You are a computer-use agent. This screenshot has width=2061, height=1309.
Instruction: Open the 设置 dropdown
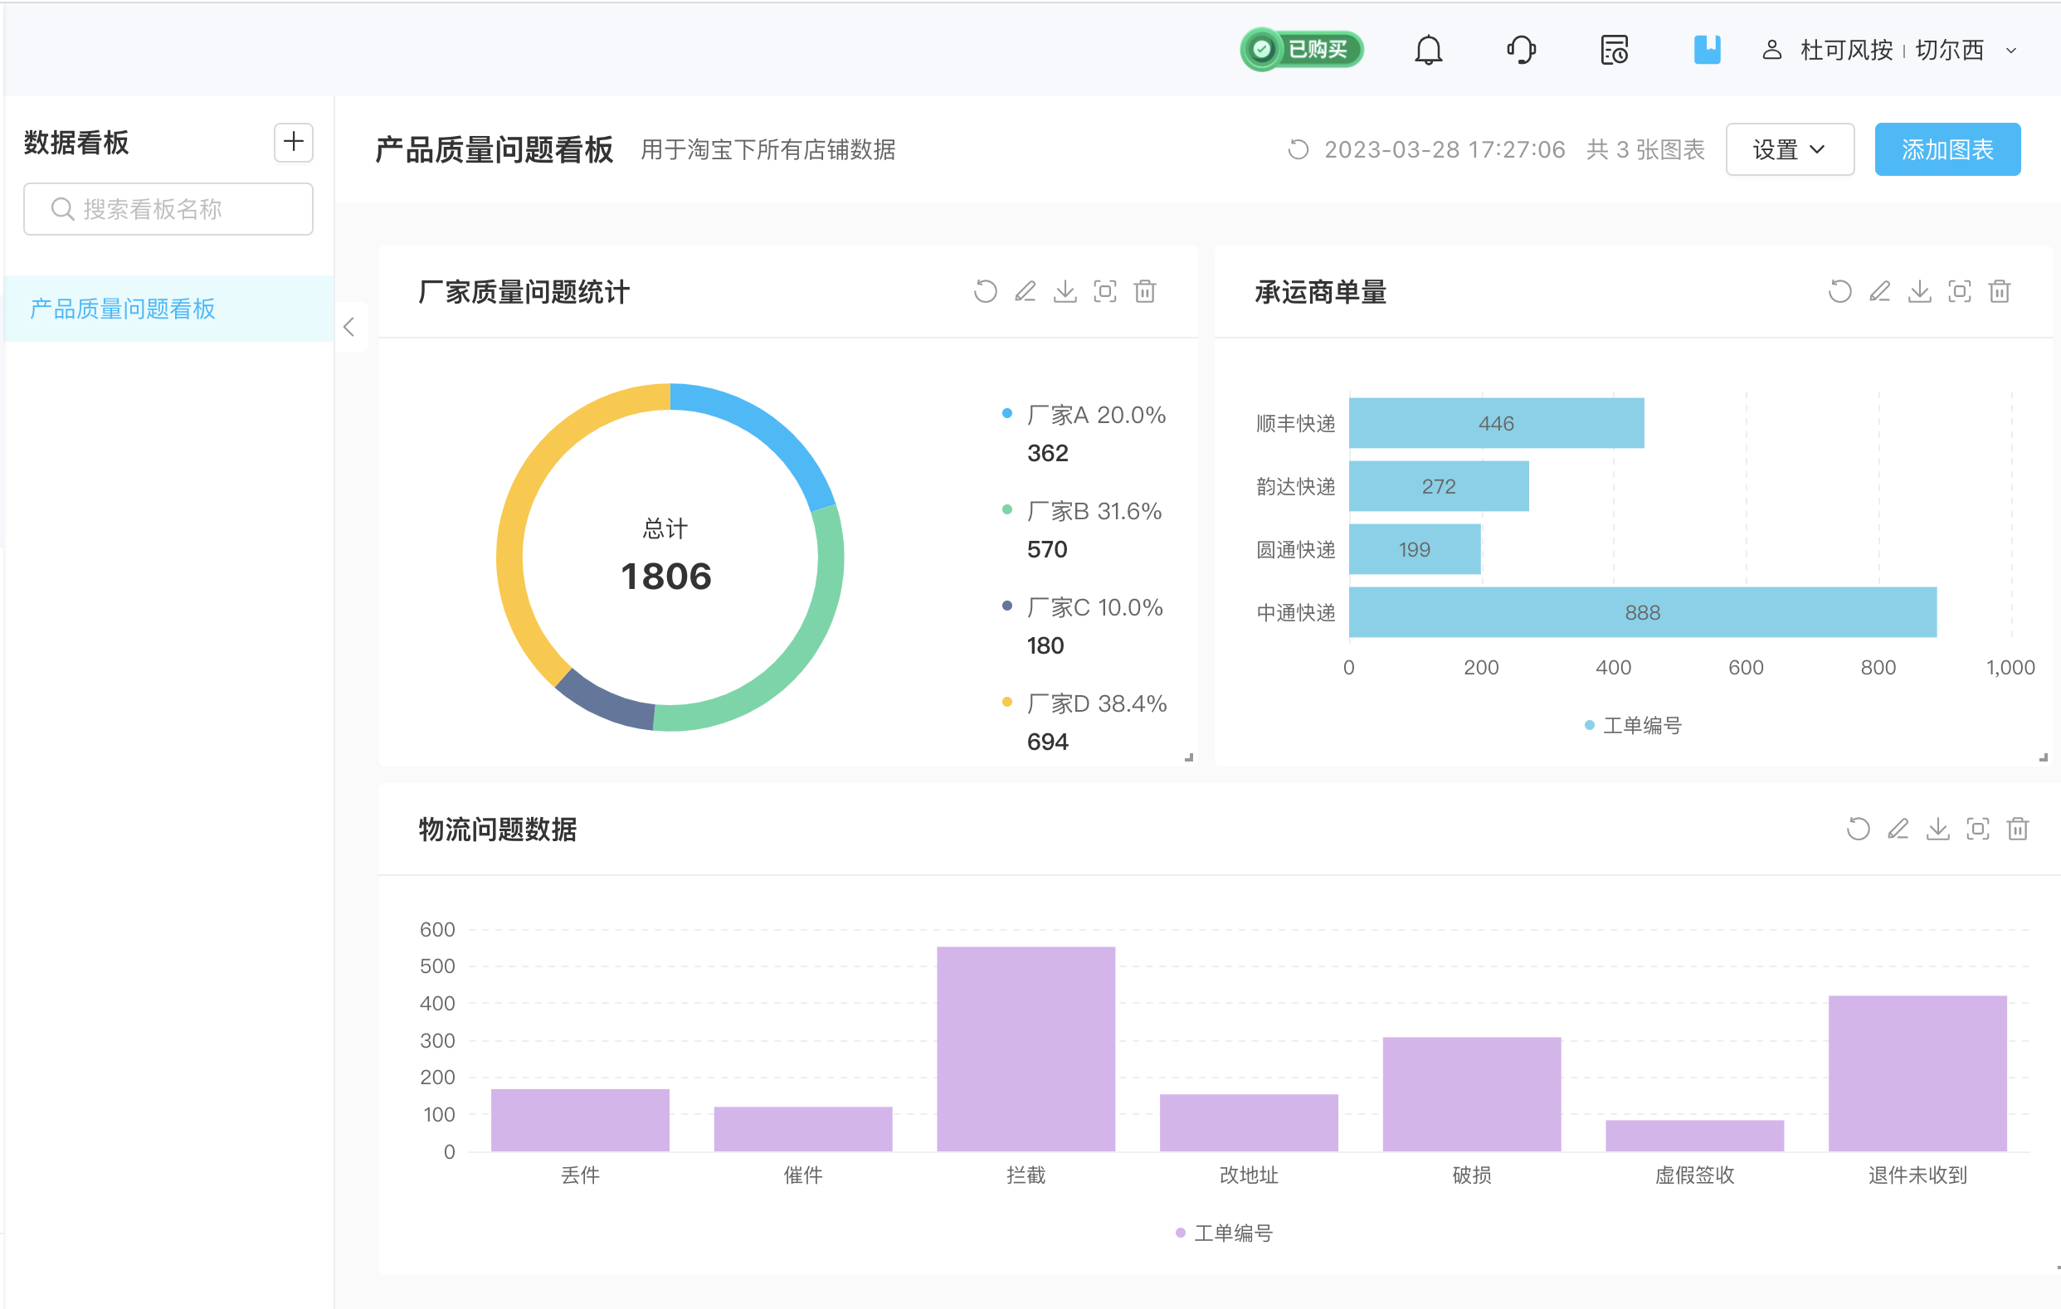(1790, 149)
